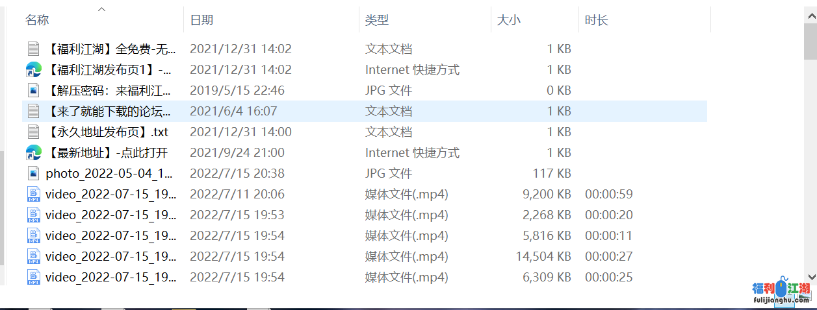Select the video file lasting 00:00:11

(x=110, y=235)
